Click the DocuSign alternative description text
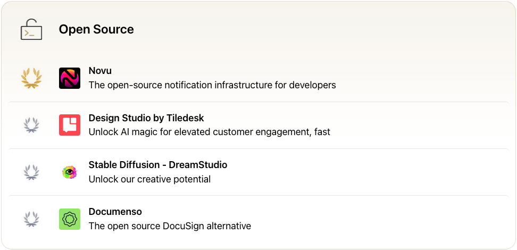This screenshot has width=517, height=250. pyautogui.click(x=170, y=226)
